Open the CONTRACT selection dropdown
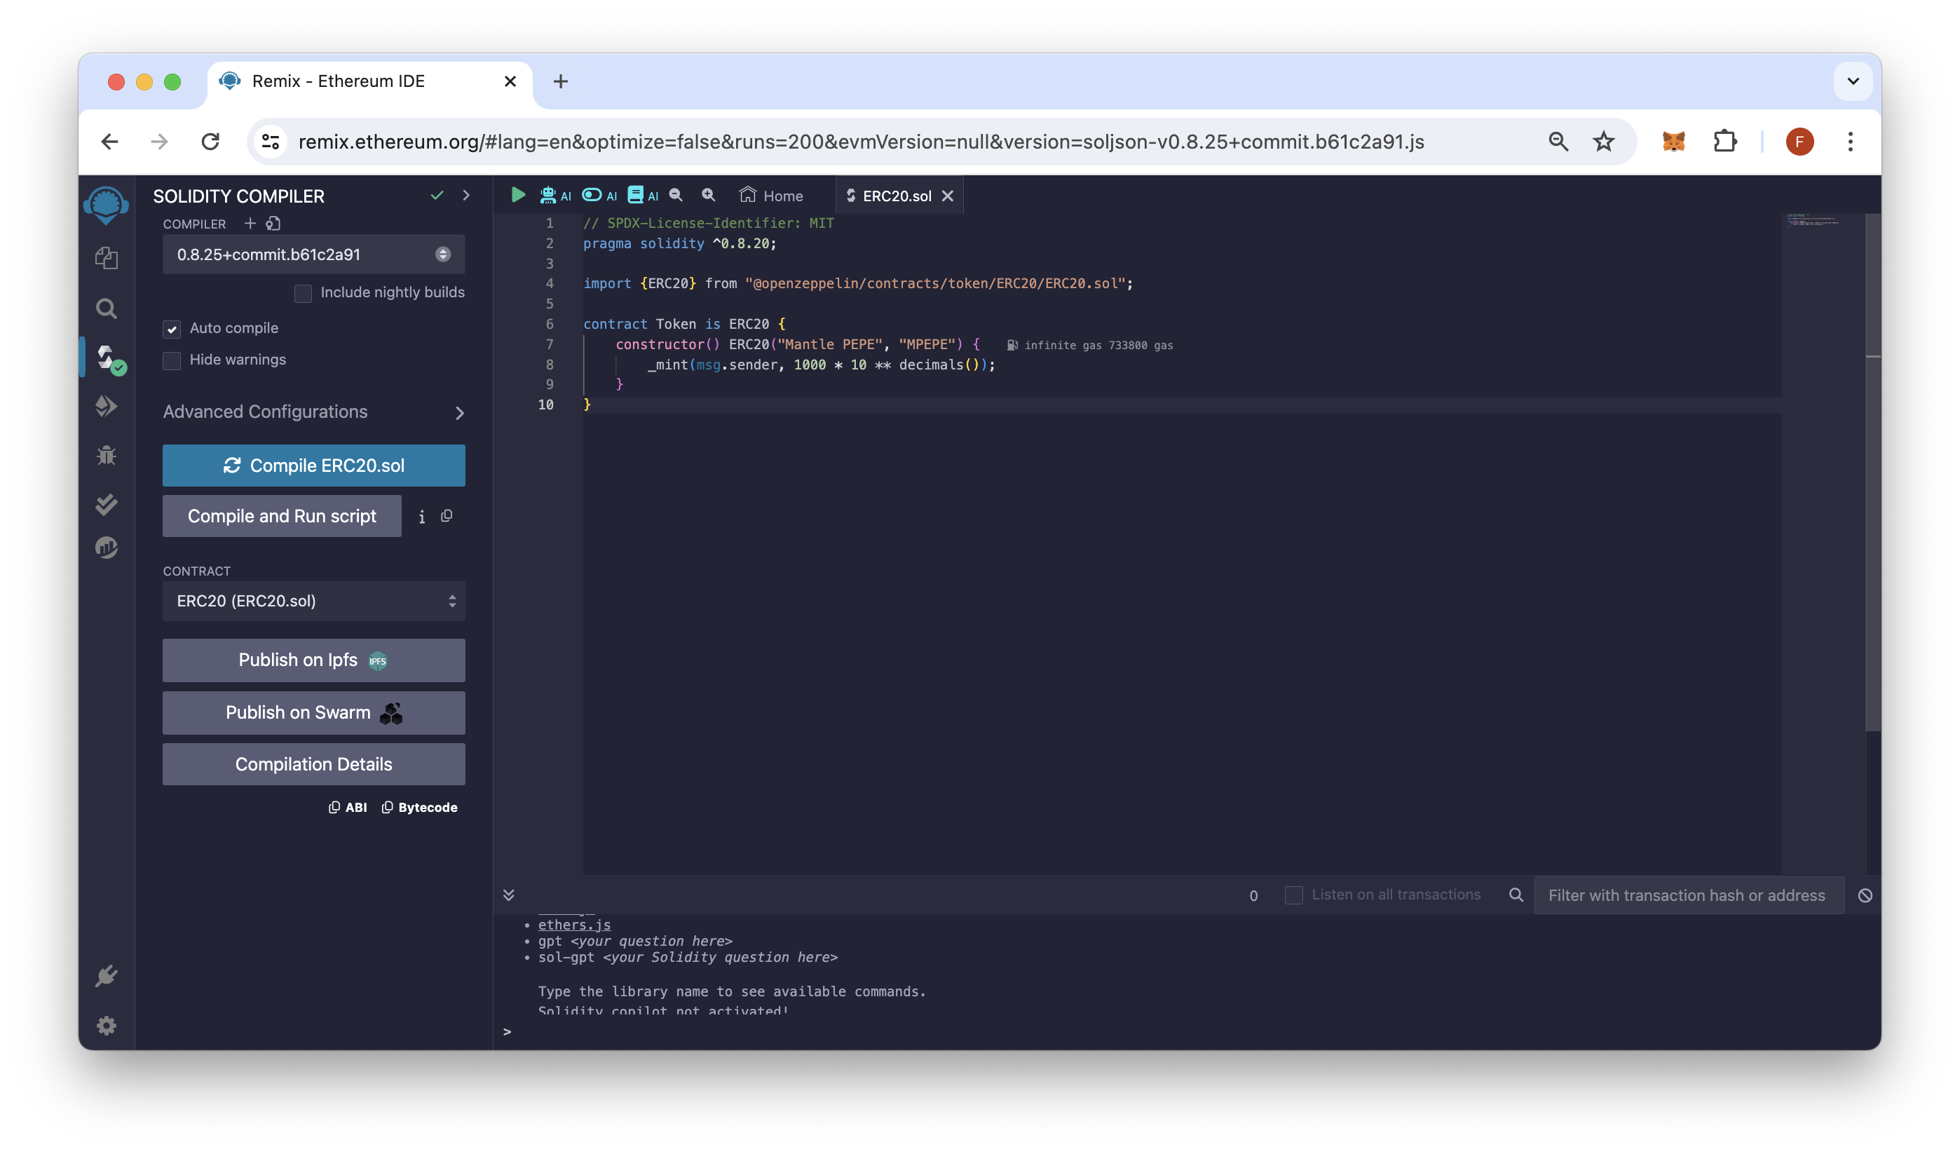 pos(313,601)
